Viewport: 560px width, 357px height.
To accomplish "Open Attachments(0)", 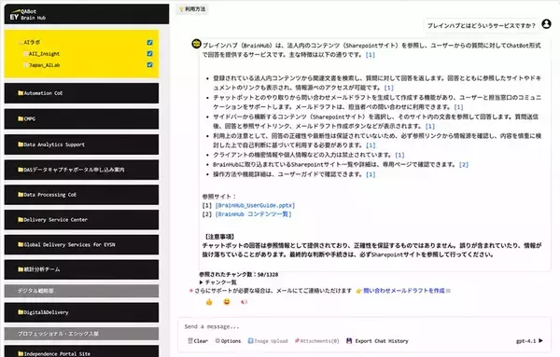I will [316, 341].
